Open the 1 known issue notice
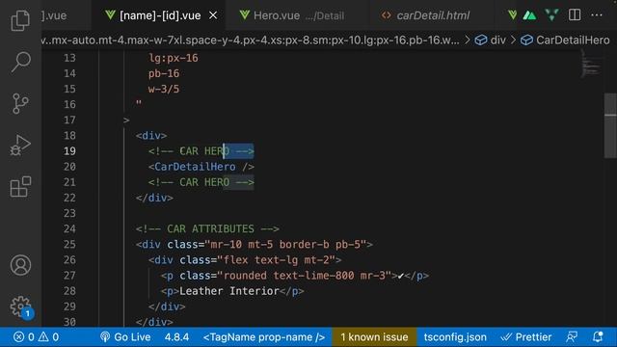 (374, 337)
